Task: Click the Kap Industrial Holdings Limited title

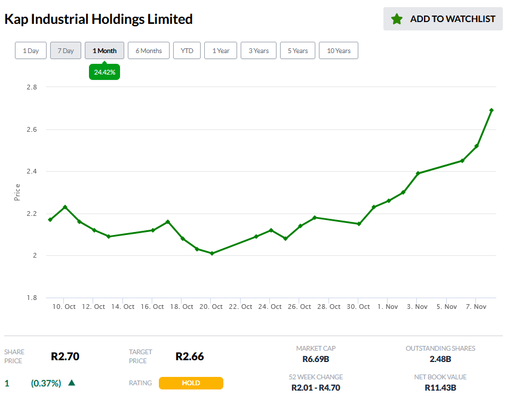Action: tap(99, 19)
